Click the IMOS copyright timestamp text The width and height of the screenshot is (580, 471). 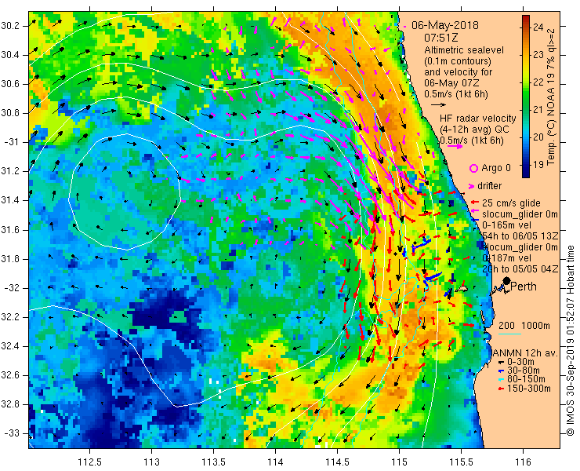tap(570, 340)
